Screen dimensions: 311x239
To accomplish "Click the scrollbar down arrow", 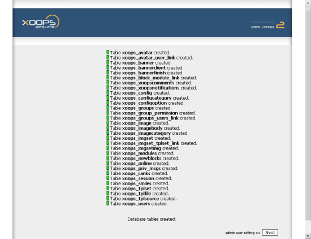I will click(308, 236).
